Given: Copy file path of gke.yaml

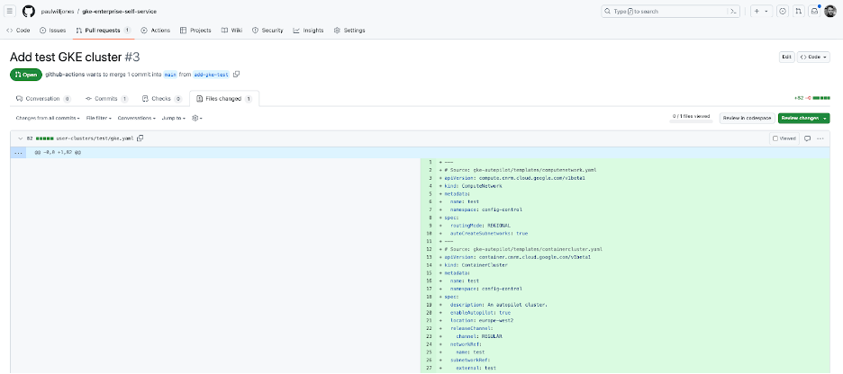Looking at the screenshot, I should tap(140, 138).
